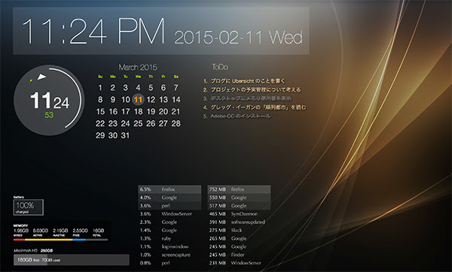Click calendar date 29
This screenshot has height=272, width=452.
click(x=100, y=135)
